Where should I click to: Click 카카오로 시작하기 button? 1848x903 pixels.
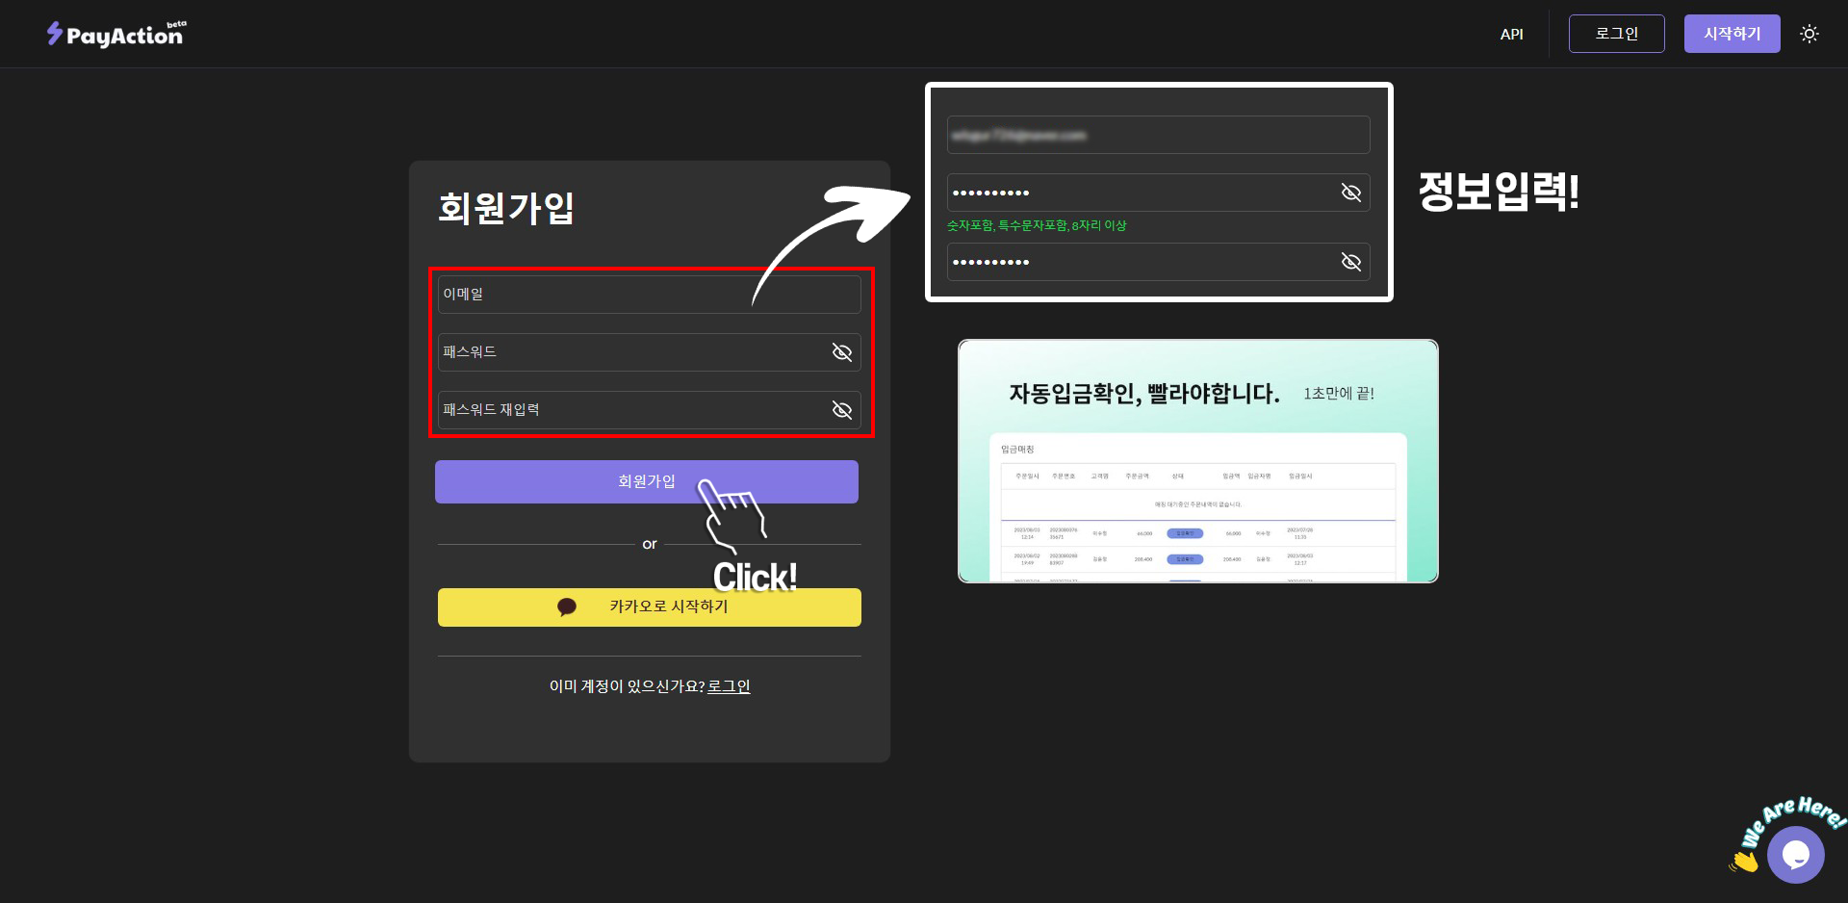tap(649, 607)
